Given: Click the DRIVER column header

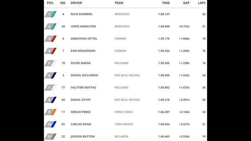Looking at the screenshot, I should [x=76, y=3].
